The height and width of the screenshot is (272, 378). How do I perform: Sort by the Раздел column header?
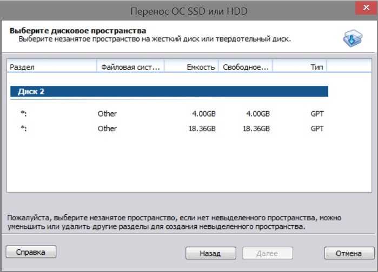click(x=51, y=66)
